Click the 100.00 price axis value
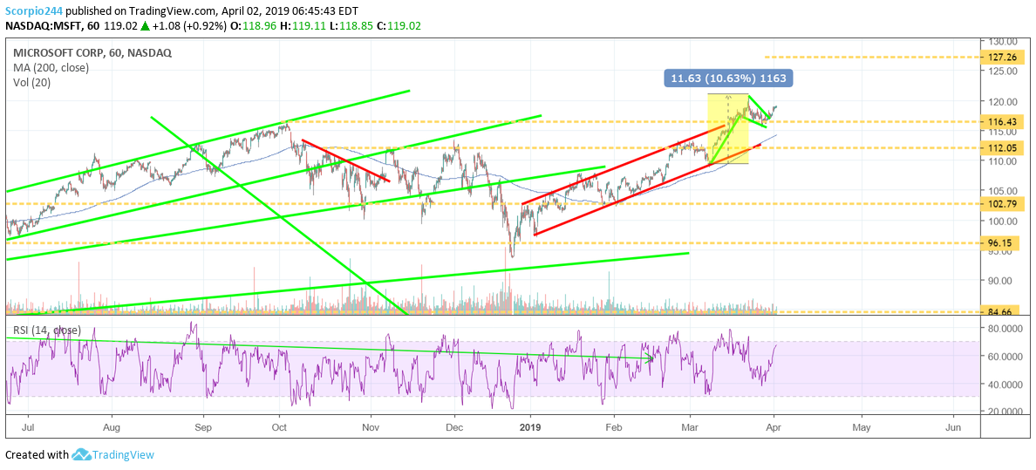The width and height of the screenshot is (1036, 470). pyautogui.click(x=1003, y=220)
